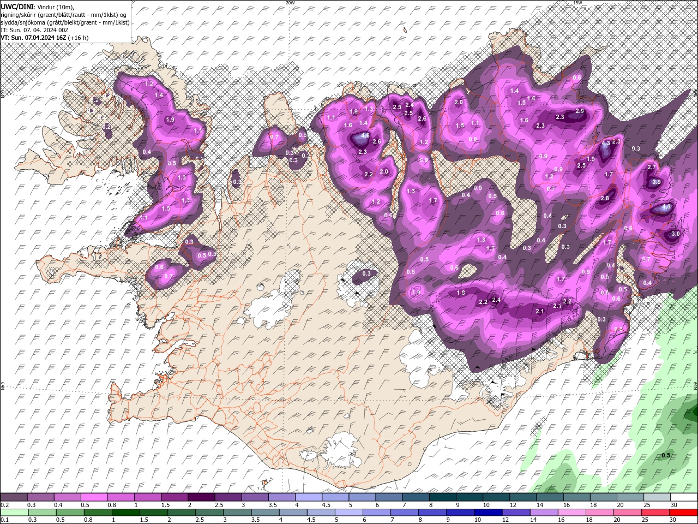Image resolution: width=698 pixels, height=524 pixels.
Task: Click the '20W' longitude label
Action: [290, 3]
